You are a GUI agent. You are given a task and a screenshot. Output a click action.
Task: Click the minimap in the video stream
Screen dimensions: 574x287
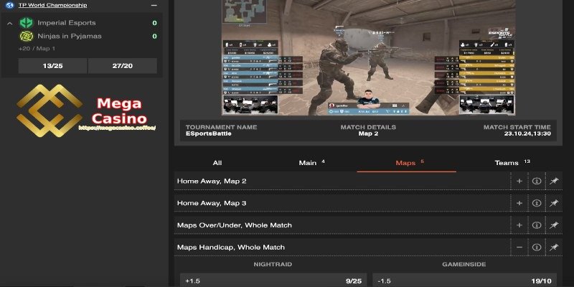pos(244,11)
